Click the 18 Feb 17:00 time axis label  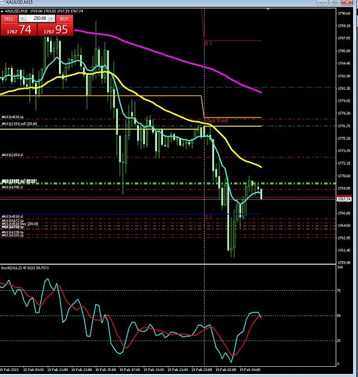[130, 370]
